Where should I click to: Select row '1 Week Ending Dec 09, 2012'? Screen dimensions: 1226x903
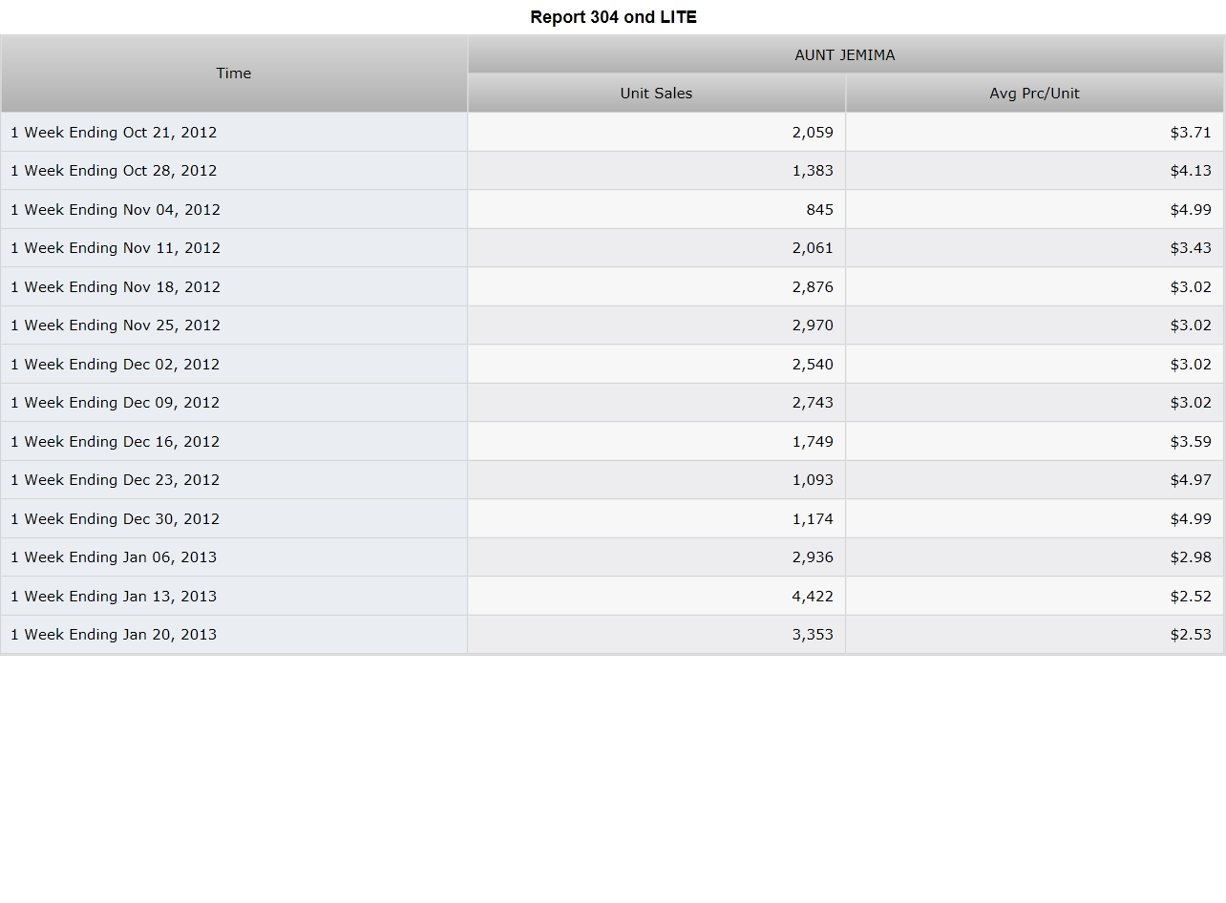point(612,403)
